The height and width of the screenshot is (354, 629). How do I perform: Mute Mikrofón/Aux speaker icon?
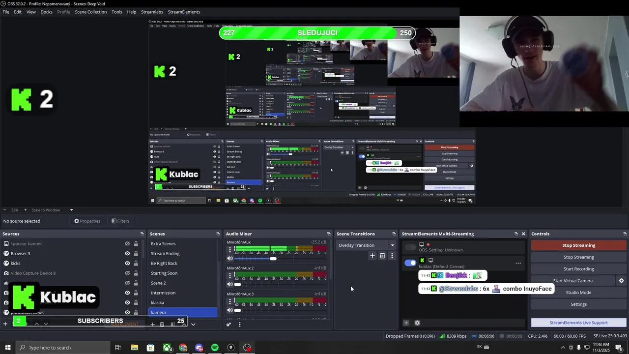[229, 258]
